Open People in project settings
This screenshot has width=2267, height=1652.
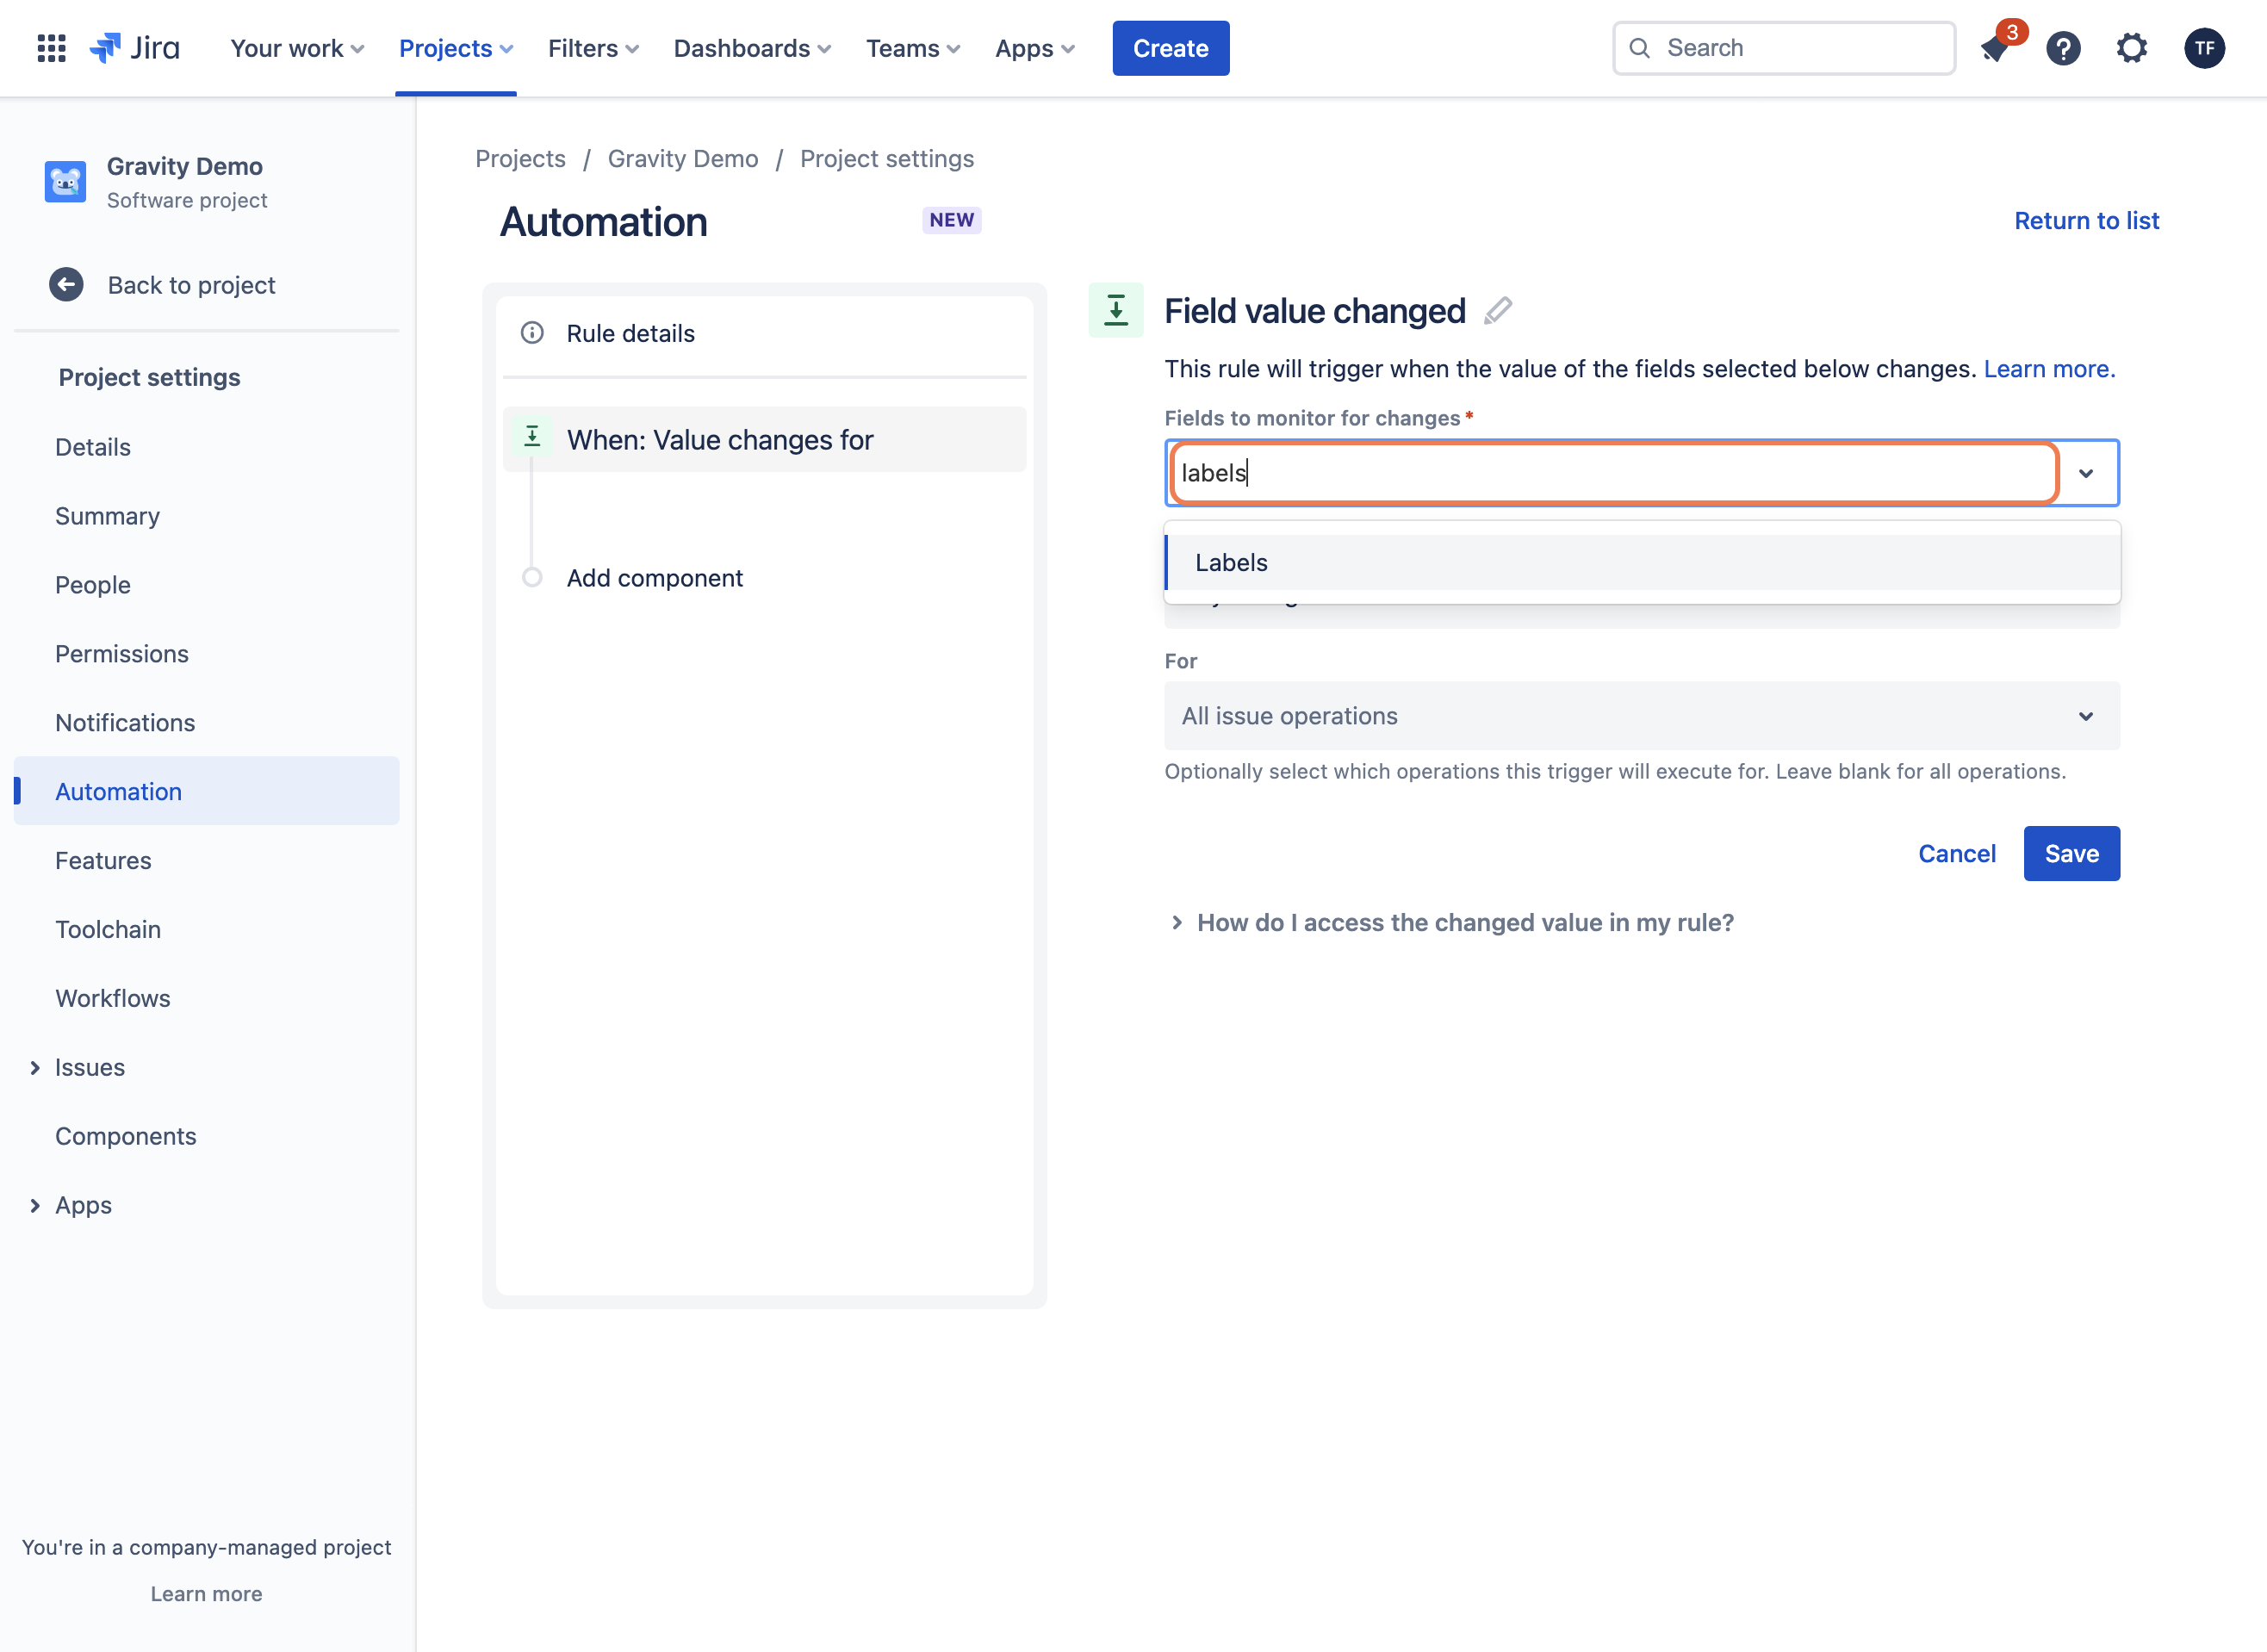[x=93, y=585]
